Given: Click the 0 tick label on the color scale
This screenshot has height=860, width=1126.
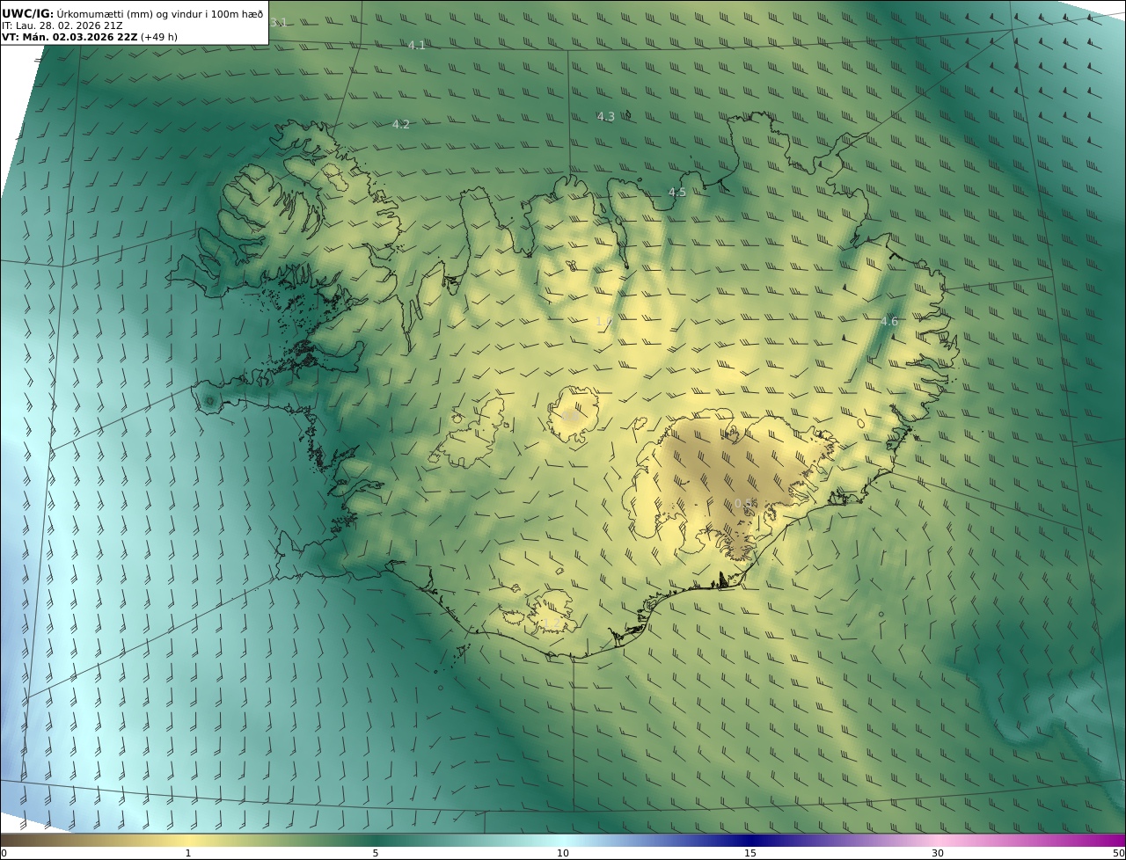Looking at the screenshot, I should [x=4, y=853].
